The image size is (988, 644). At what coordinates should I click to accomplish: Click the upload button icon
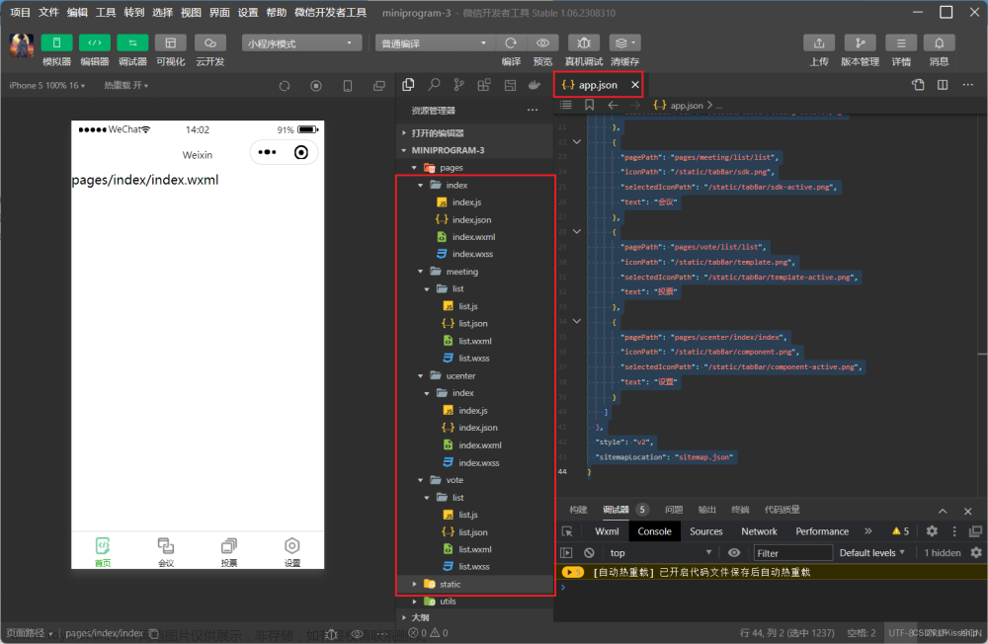coord(818,42)
